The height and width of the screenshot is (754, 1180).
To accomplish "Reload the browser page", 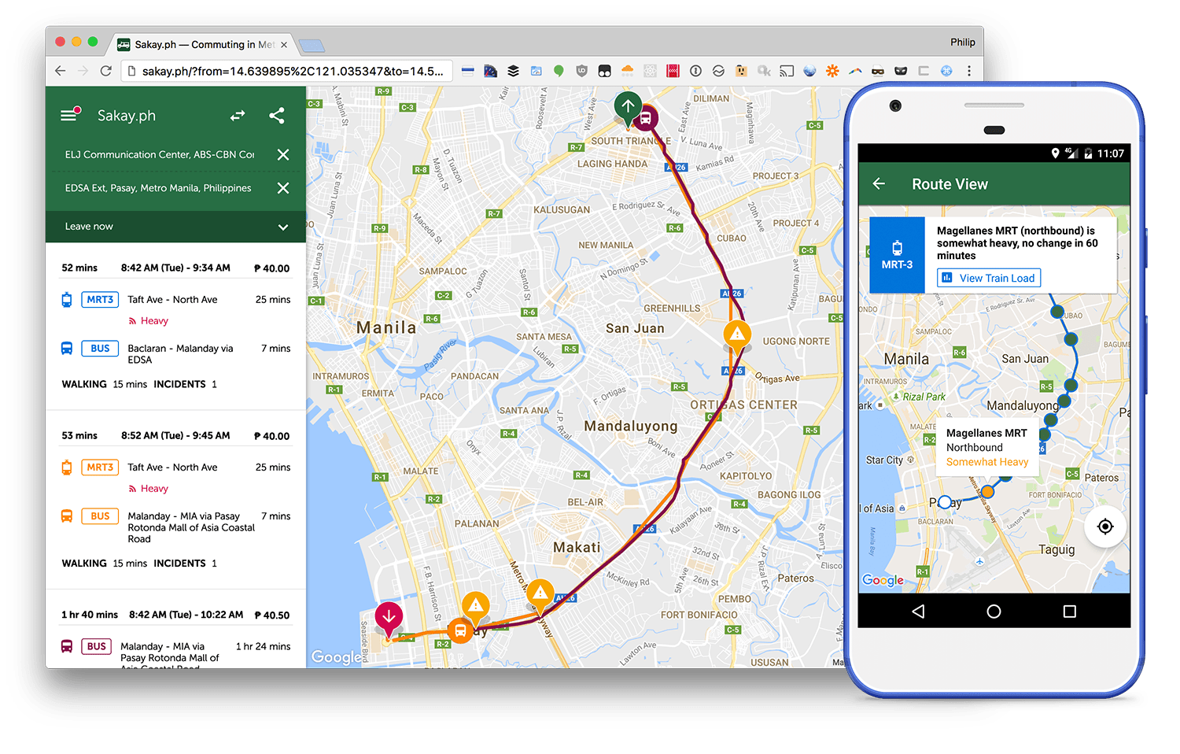I will pyautogui.click(x=105, y=71).
